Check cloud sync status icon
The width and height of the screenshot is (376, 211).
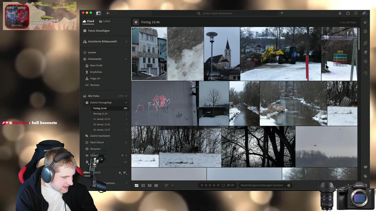coord(365,13)
